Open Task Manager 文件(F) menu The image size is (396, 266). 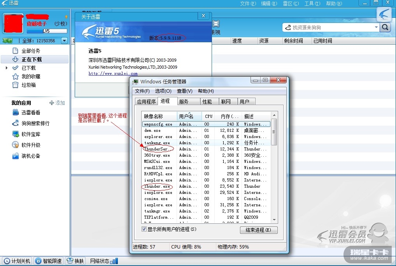pos(142,91)
